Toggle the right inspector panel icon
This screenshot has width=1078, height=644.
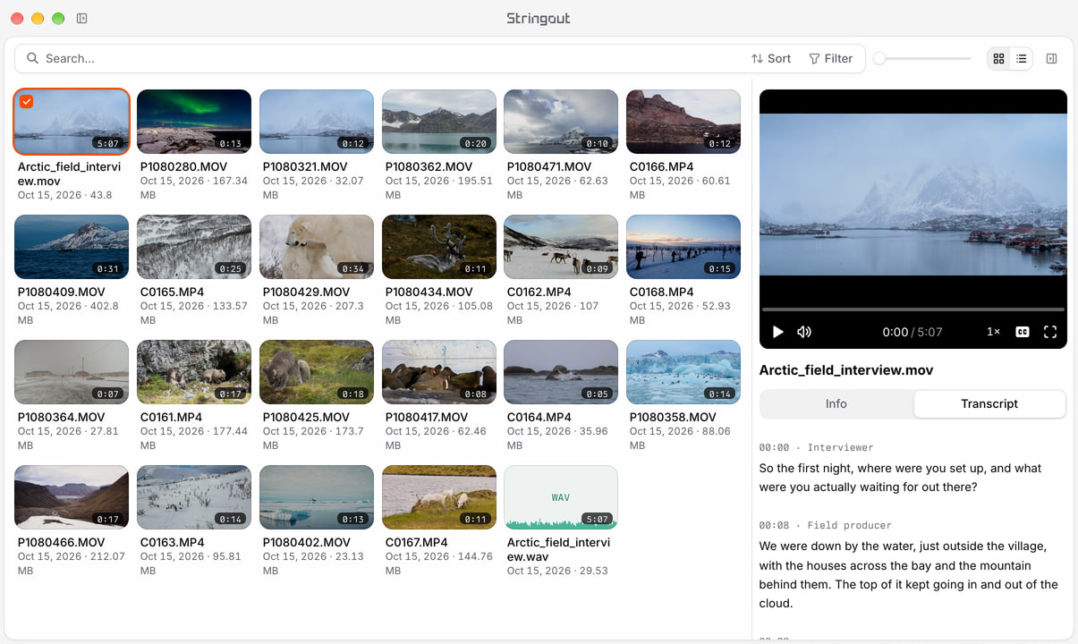[1052, 58]
